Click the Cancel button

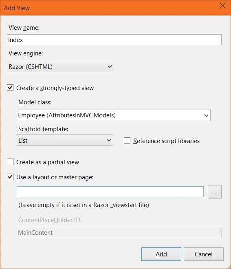pyautogui.click(x=204, y=254)
